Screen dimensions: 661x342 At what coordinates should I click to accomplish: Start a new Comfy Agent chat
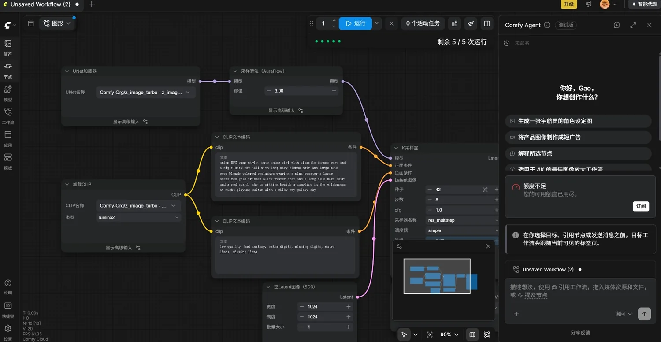coord(617,25)
